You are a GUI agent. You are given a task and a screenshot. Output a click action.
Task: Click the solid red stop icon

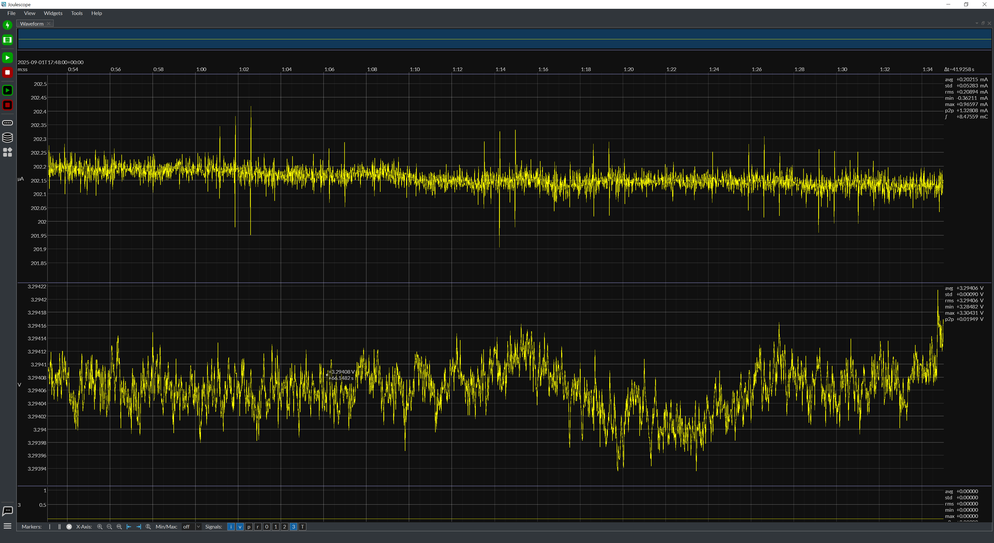pos(7,72)
